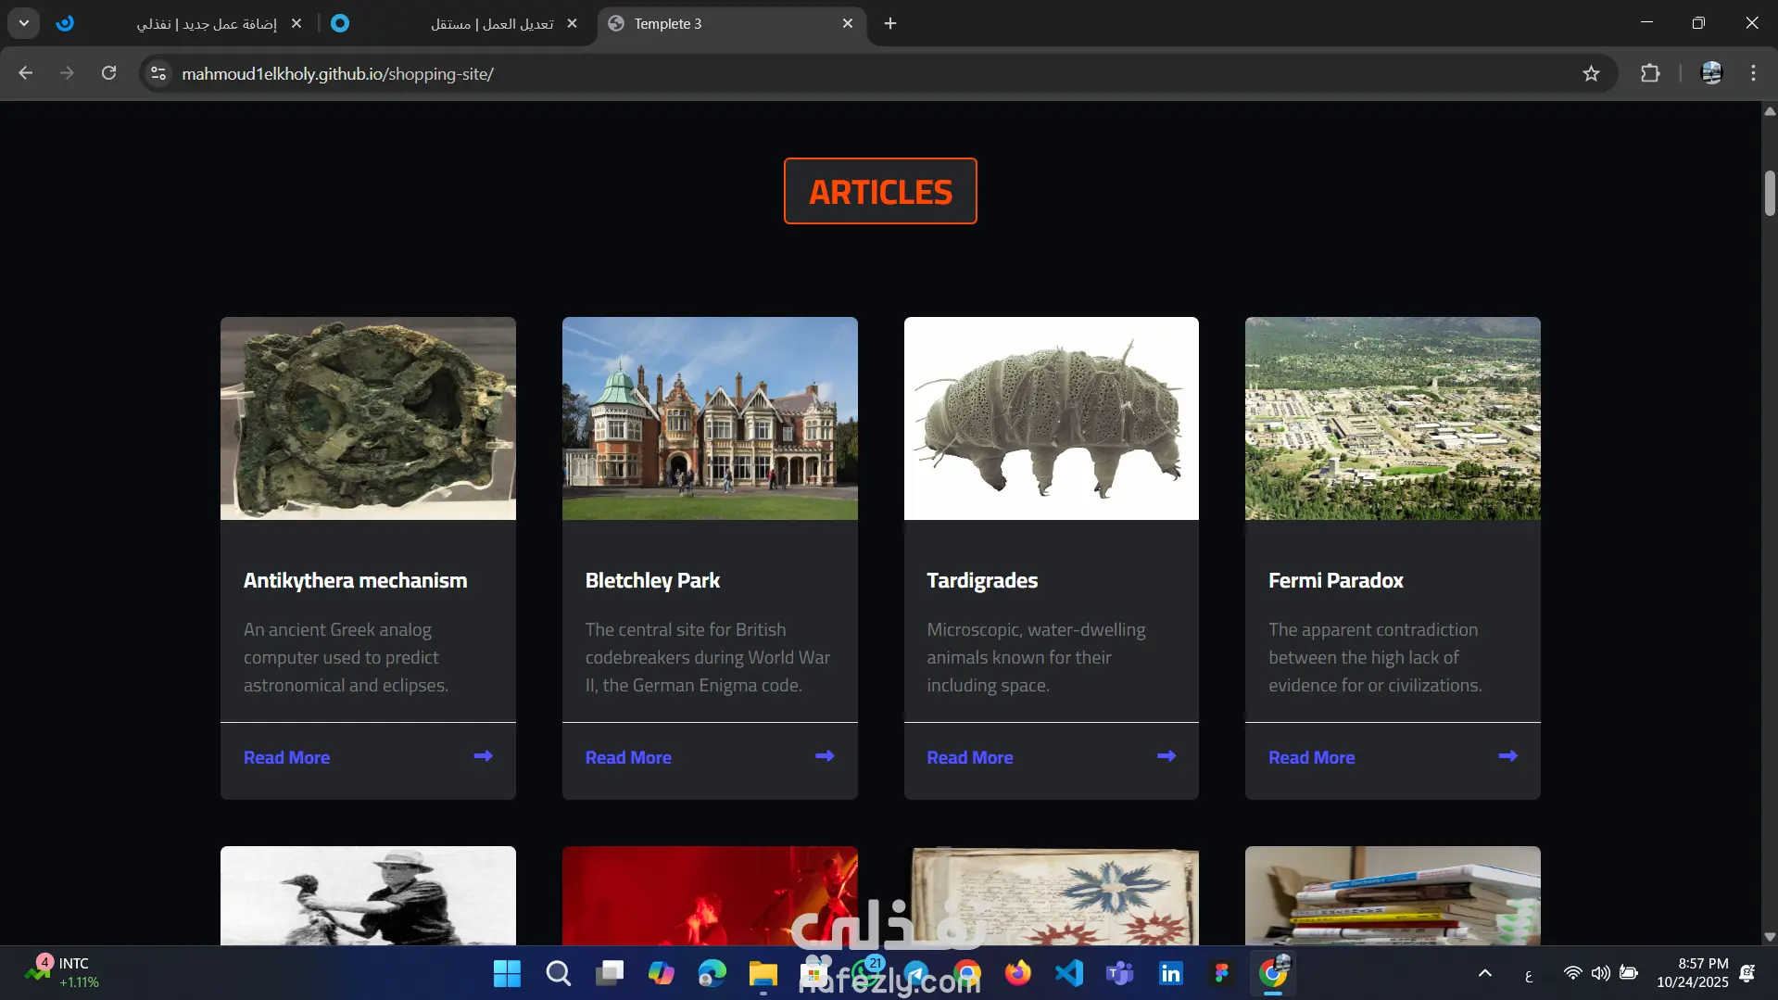Open the INTC stock widget

click(x=62, y=973)
